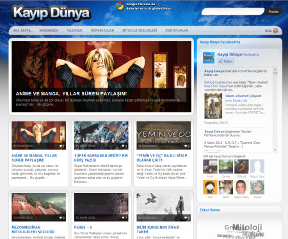Open the featured Anime ve Manga banner headline

71,94
